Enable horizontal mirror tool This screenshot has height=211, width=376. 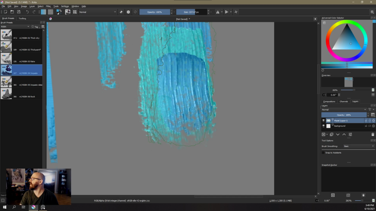click(218, 12)
